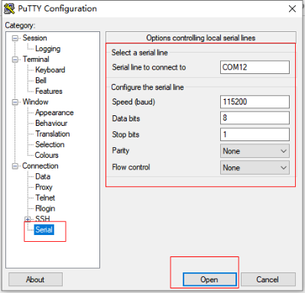Close the PuTTY Configuration window

pos(292,9)
